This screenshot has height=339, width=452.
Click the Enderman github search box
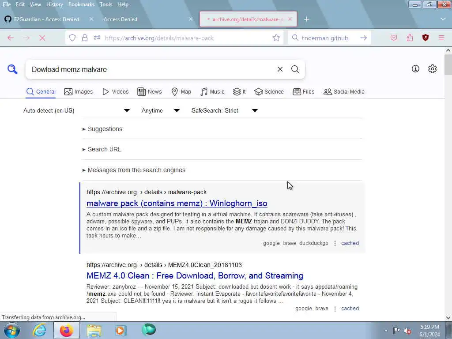pyautogui.click(x=328, y=38)
